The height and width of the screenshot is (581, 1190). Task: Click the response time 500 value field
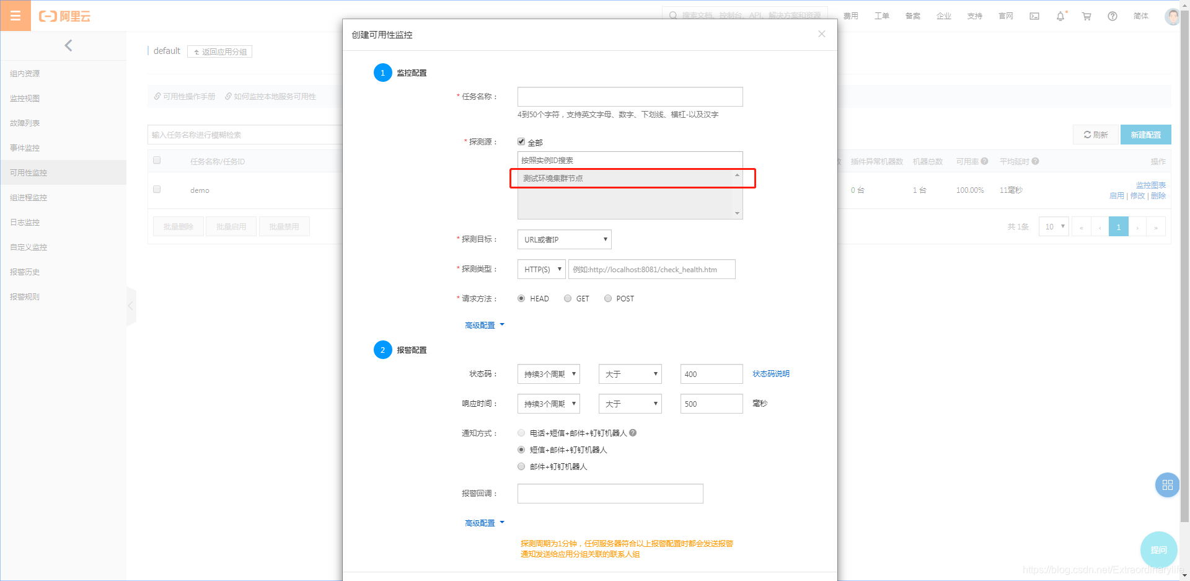click(x=712, y=404)
